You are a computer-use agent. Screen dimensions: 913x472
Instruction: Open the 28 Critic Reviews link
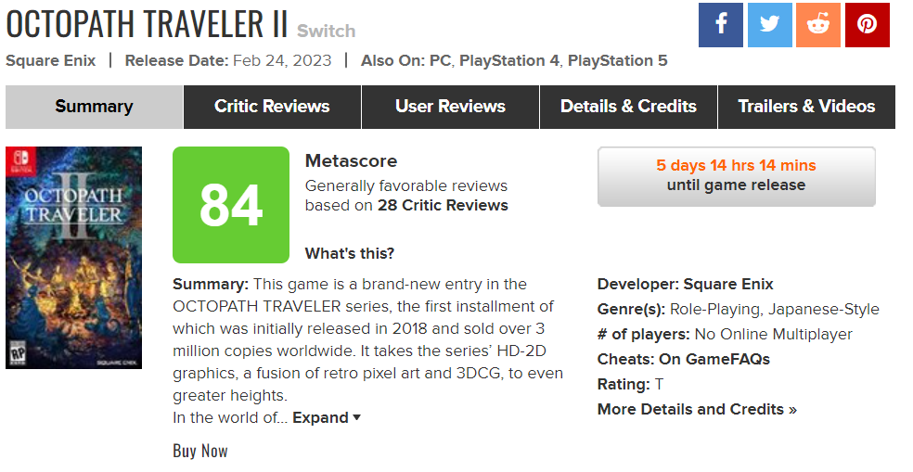pos(443,205)
